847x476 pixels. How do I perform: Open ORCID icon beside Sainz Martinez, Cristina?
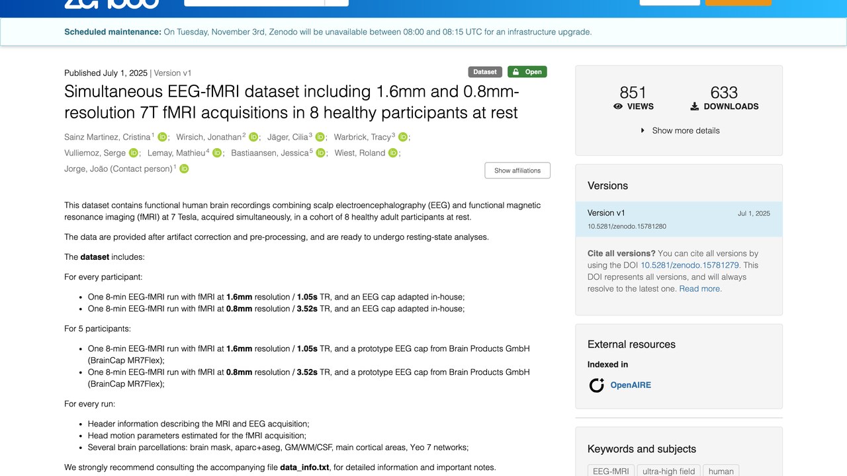pyautogui.click(x=162, y=138)
